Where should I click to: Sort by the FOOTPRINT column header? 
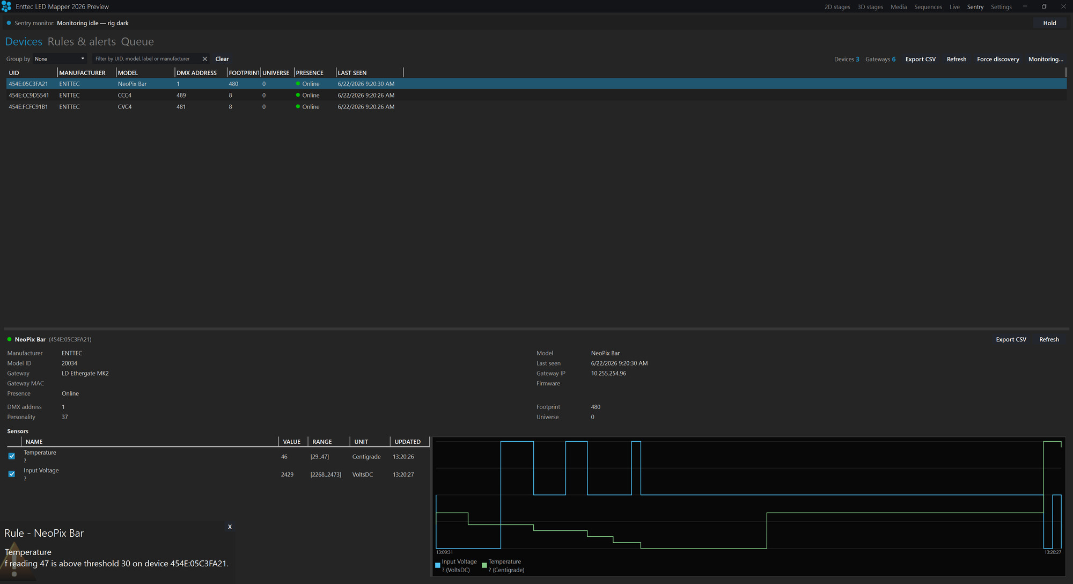coord(244,73)
